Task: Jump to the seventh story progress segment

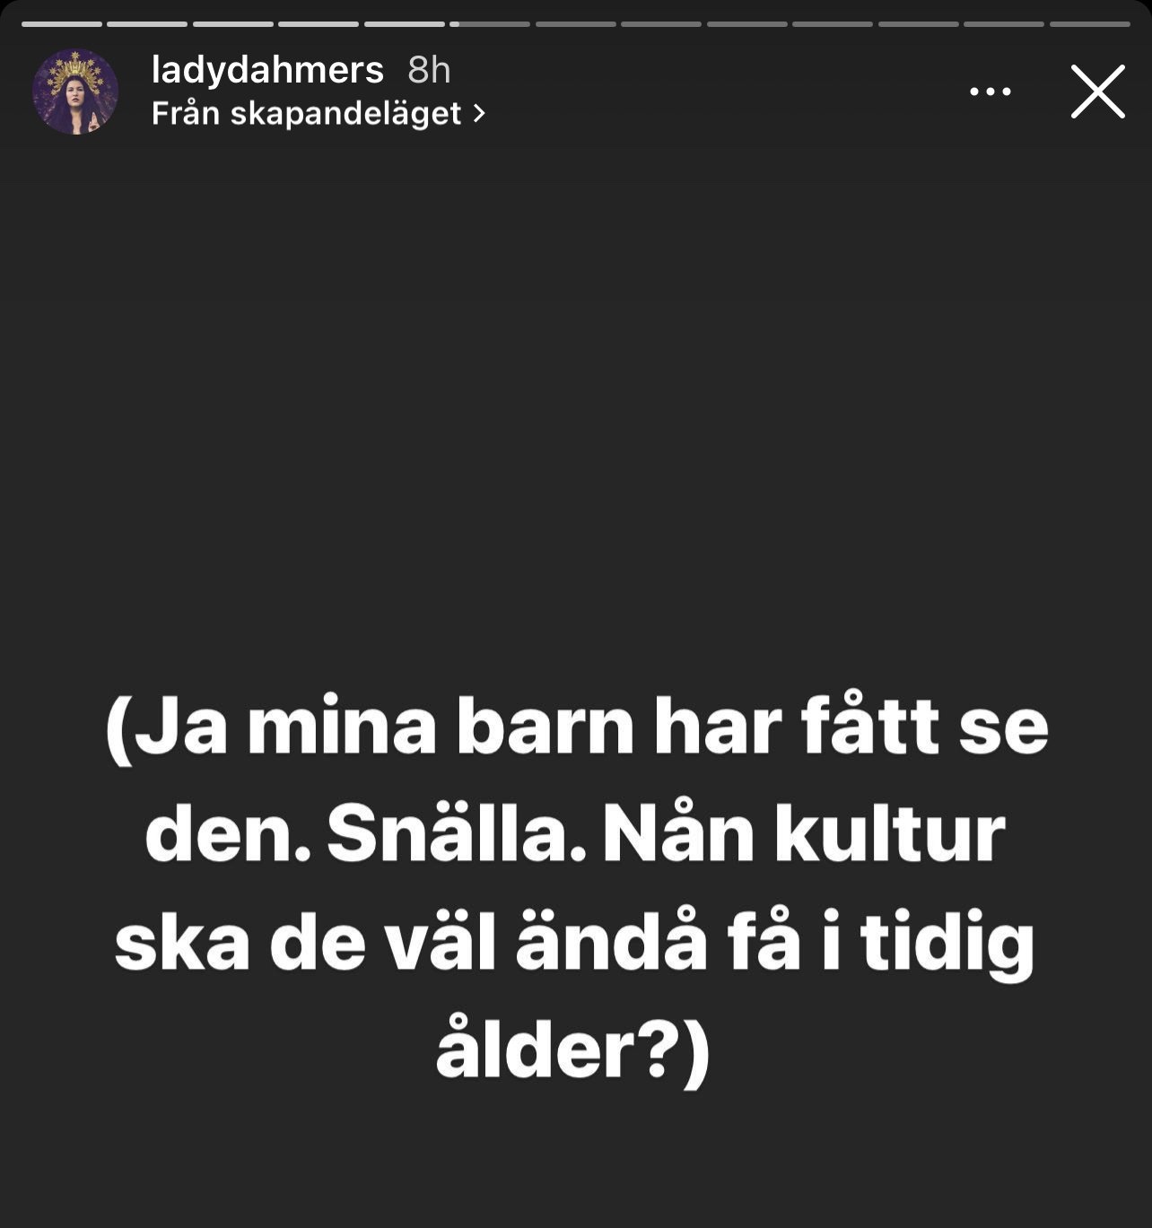Action: coord(576,23)
